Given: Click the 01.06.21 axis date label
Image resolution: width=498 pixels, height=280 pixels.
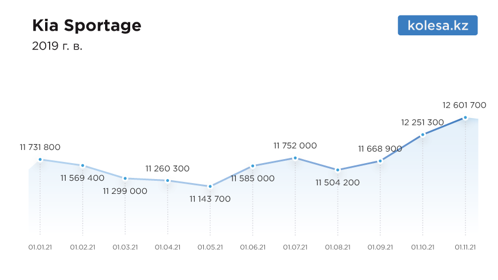Looking at the screenshot, I should (x=253, y=247).
